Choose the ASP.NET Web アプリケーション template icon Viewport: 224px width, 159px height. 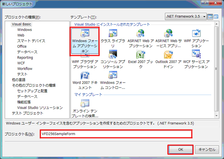click(x=141, y=33)
